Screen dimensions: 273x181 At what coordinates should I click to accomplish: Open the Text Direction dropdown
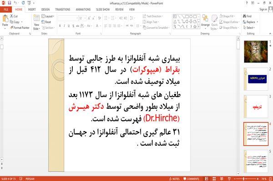[x=153, y=16]
